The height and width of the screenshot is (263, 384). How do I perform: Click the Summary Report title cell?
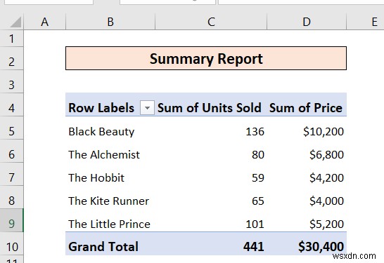(x=206, y=58)
